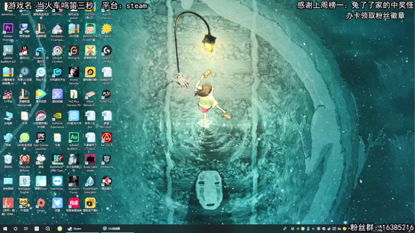Open the WeGame desktop icon
This screenshot has height=233, width=415.
(74, 50)
